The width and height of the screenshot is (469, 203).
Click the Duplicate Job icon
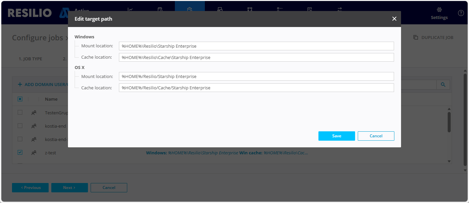pyautogui.click(x=416, y=37)
